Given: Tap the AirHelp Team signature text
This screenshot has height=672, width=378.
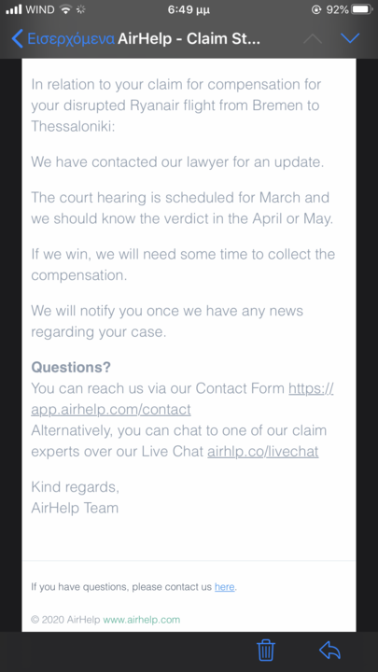Looking at the screenshot, I should pos(75,508).
